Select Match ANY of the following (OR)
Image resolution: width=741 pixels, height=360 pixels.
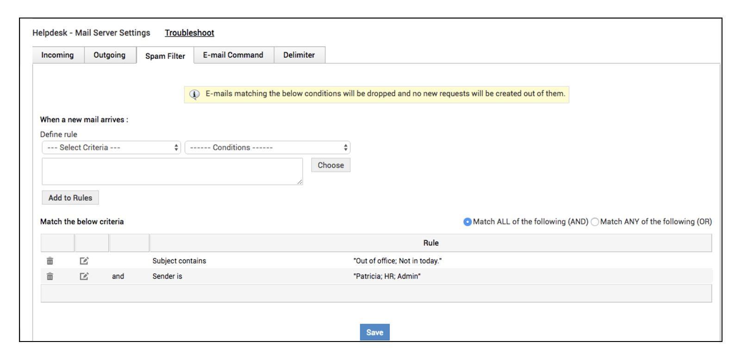tap(595, 222)
